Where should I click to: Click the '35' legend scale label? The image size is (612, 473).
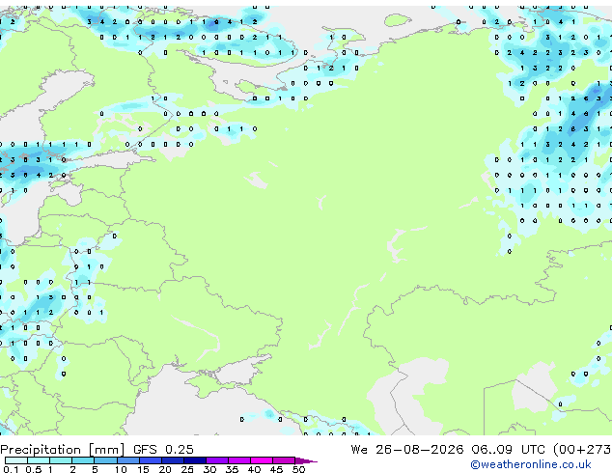tap(232, 469)
